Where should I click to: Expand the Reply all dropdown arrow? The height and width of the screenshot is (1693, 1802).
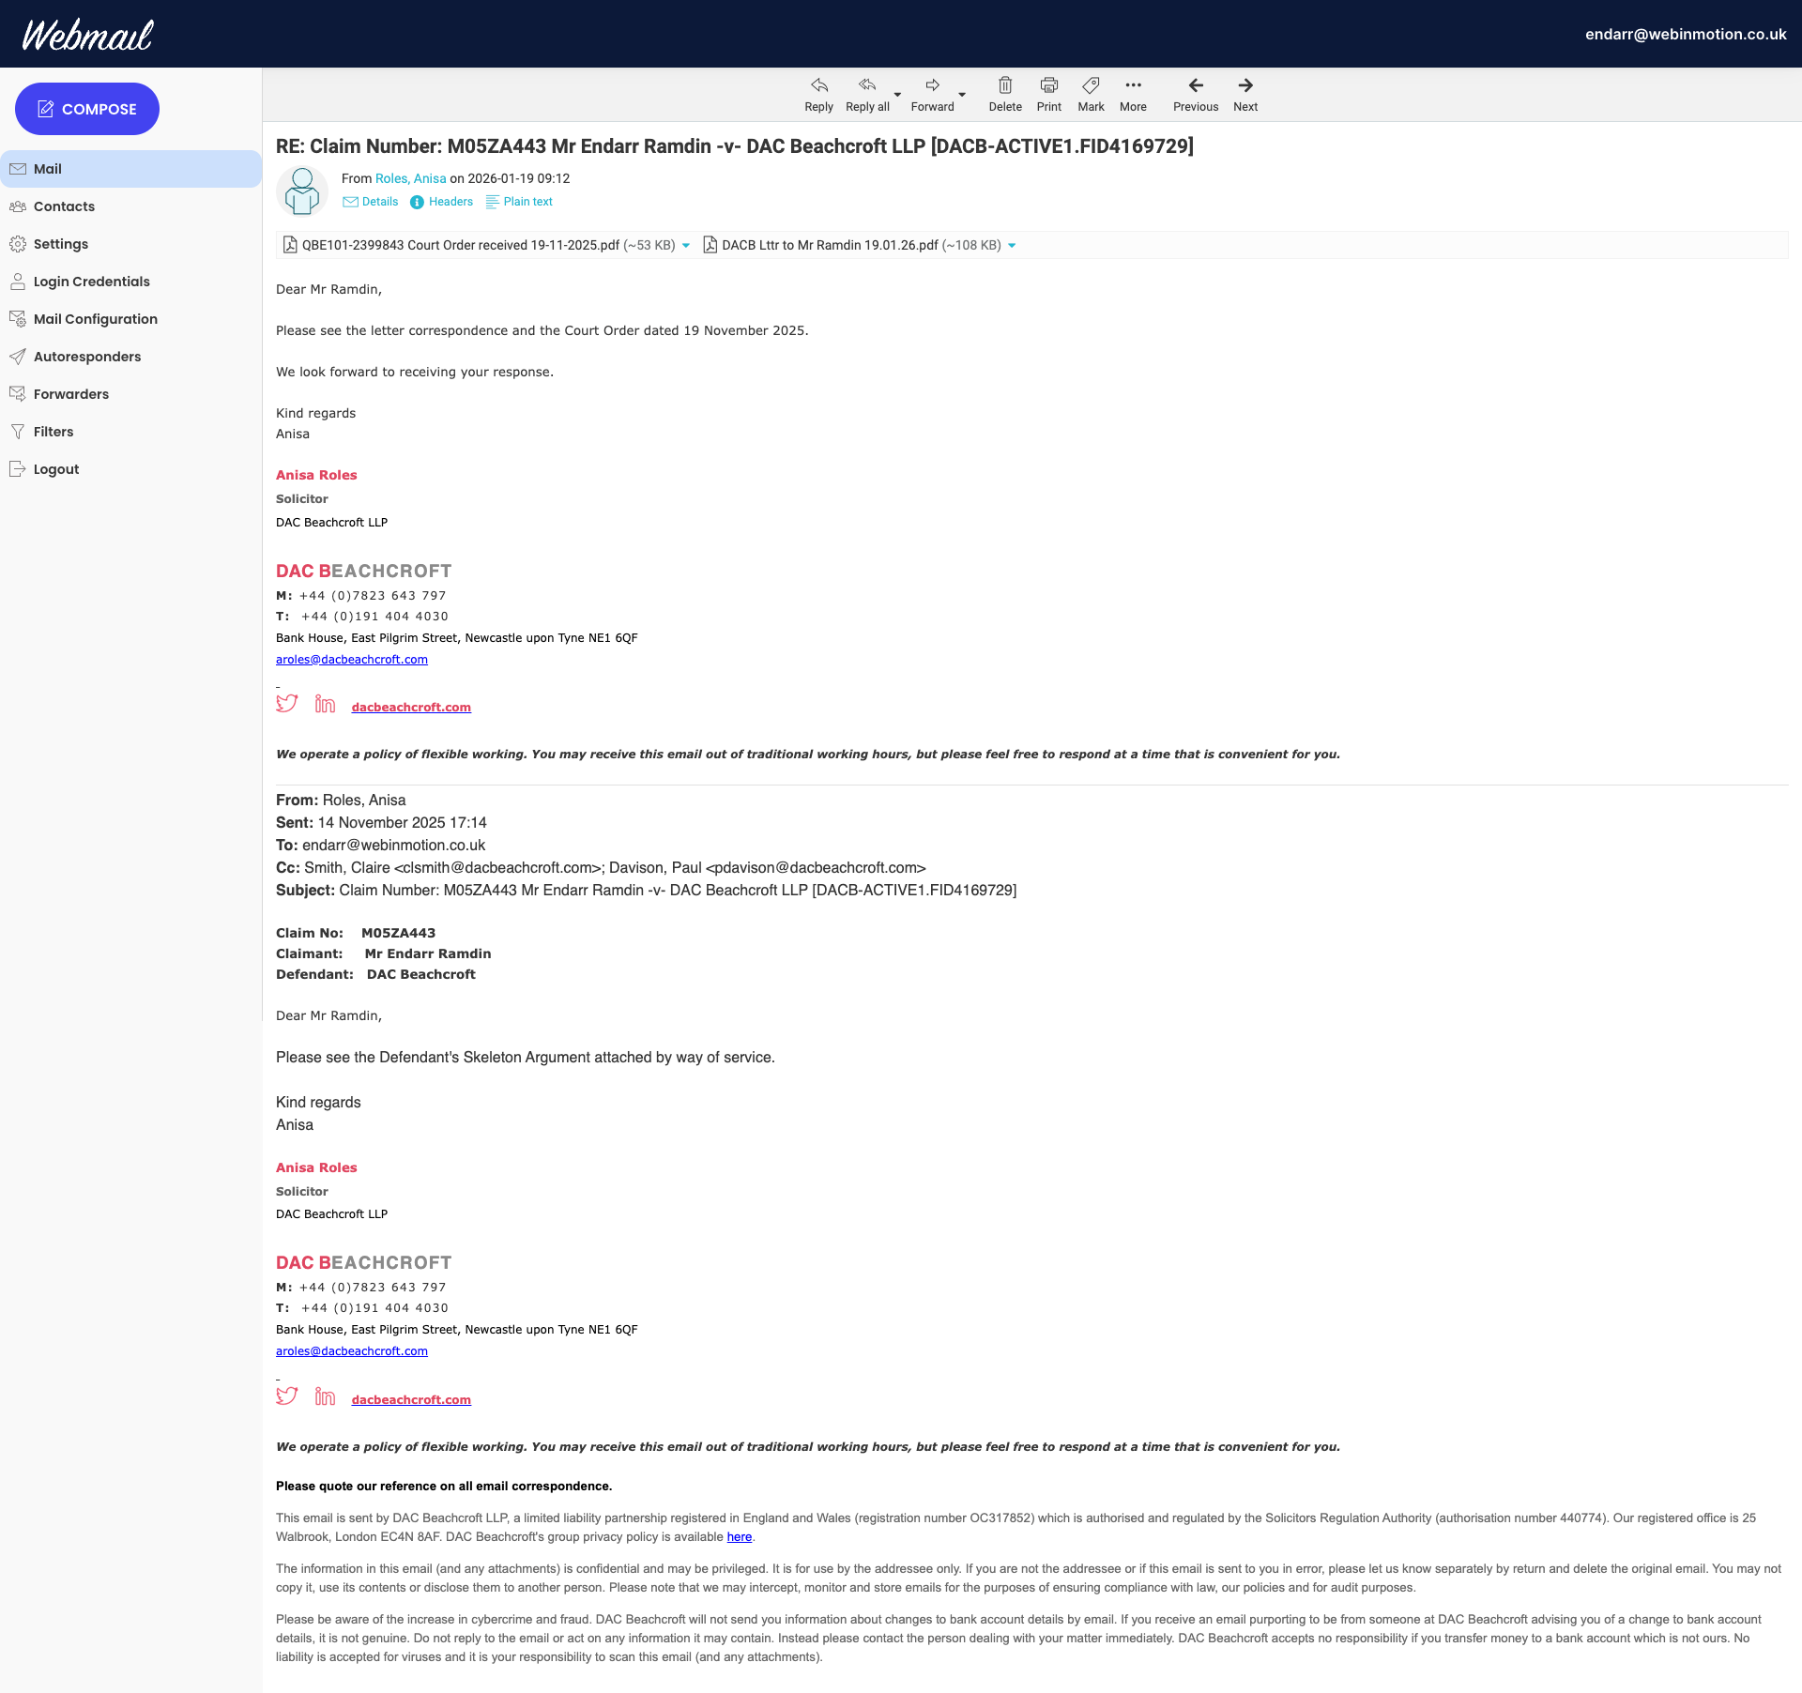click(898, 95)
